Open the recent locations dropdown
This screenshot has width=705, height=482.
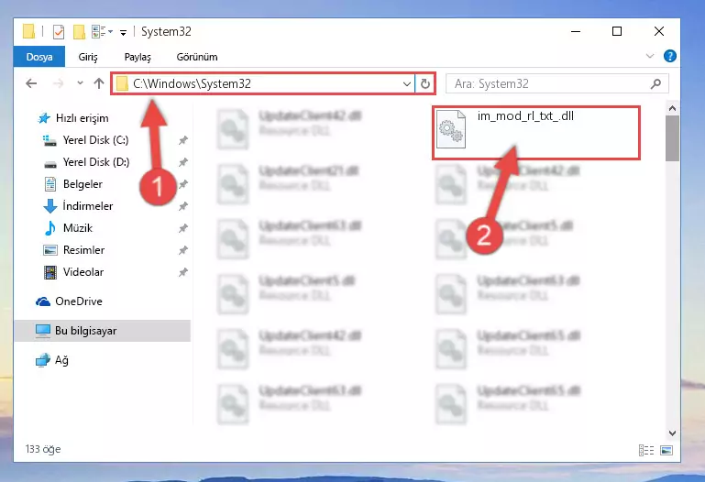[x=80, y=83]
